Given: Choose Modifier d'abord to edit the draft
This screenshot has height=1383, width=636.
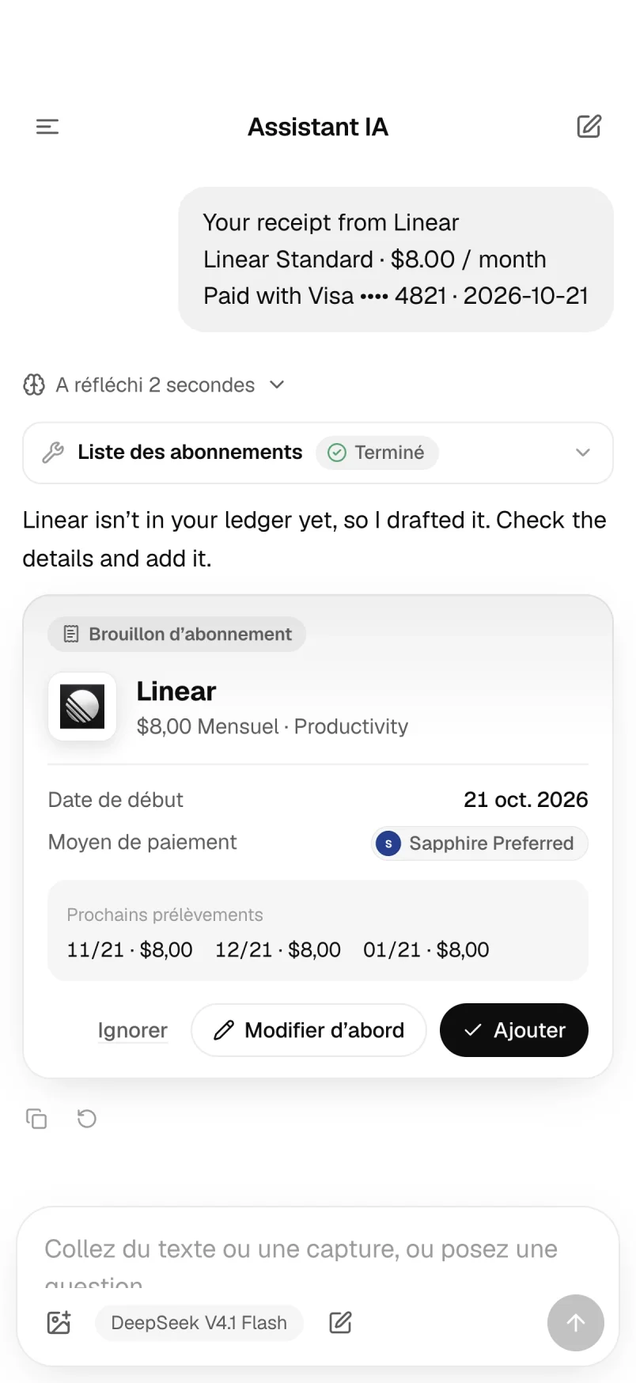Looking at the screenshot, I should (x=309, y=1030).
